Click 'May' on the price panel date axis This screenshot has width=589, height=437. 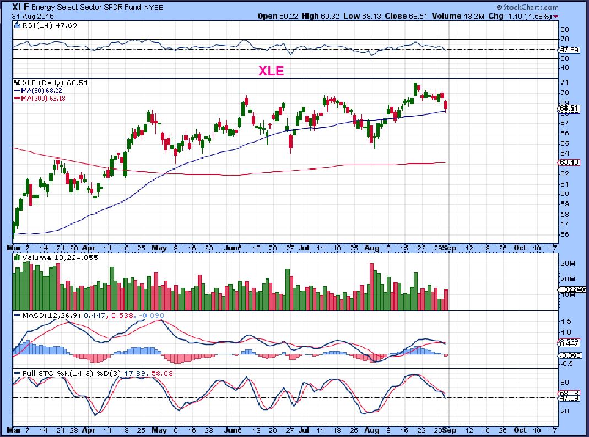[x=159, y=248]
